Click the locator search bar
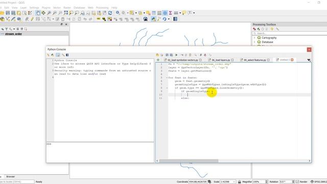 [17, 182]
